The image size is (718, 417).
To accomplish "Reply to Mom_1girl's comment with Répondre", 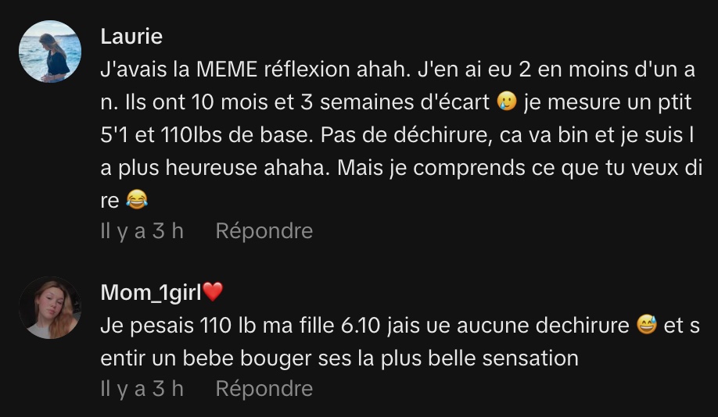I will coord(264,389).
